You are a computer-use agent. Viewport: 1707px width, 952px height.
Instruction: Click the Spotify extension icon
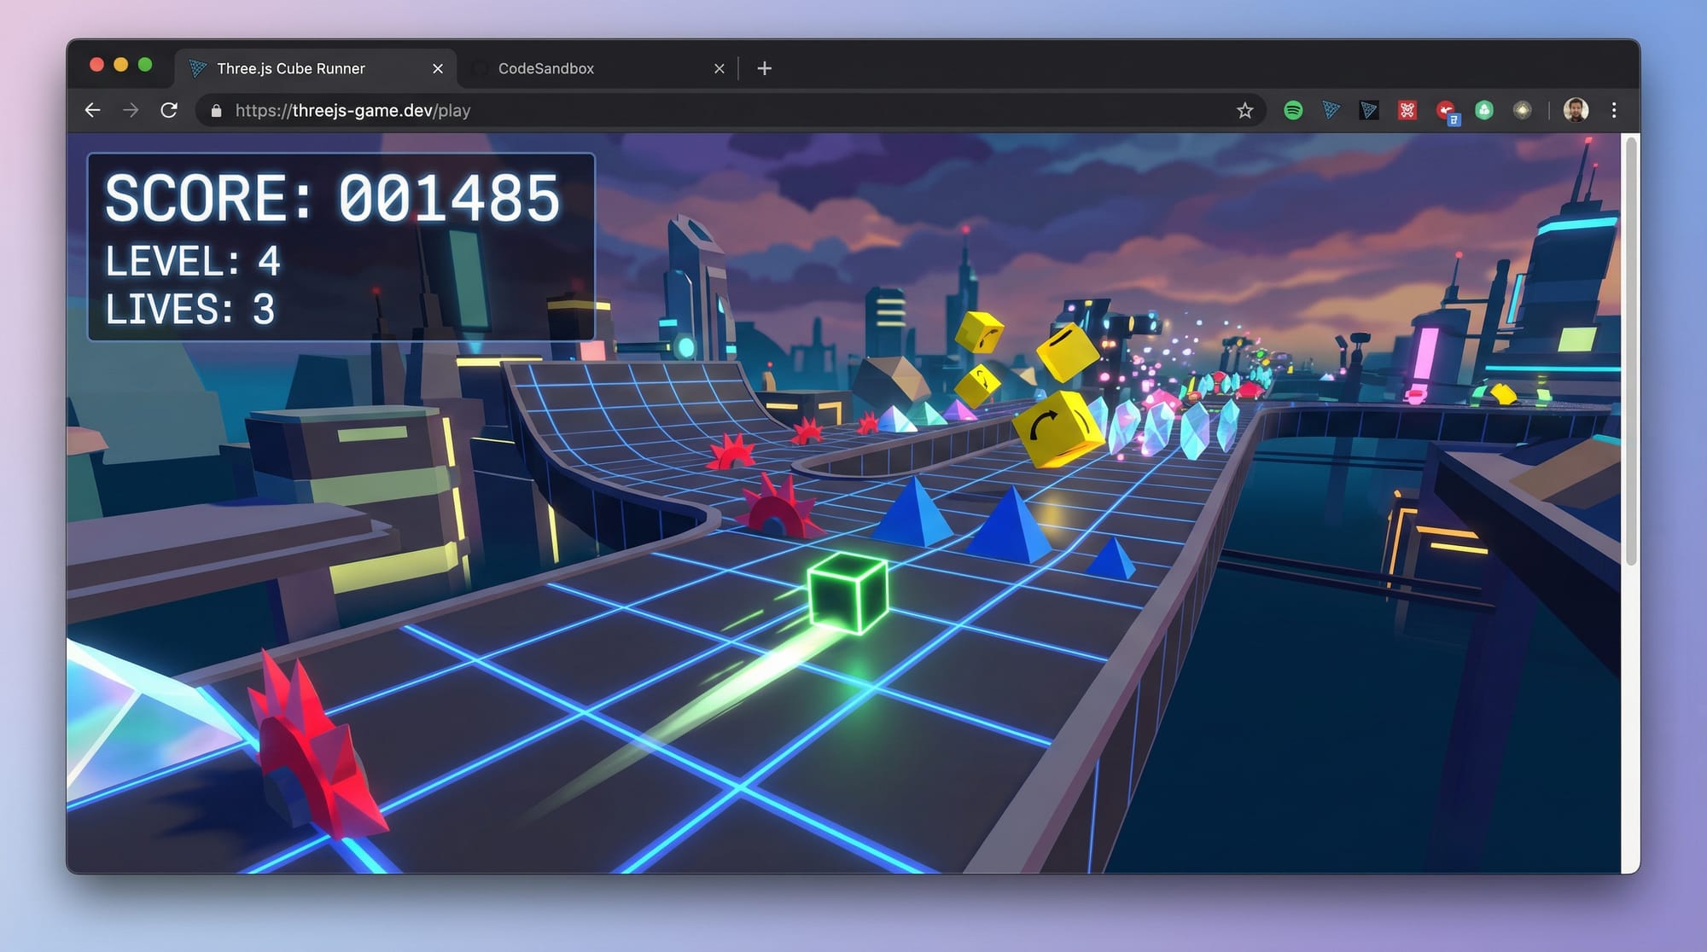[x=1293, y=110]
